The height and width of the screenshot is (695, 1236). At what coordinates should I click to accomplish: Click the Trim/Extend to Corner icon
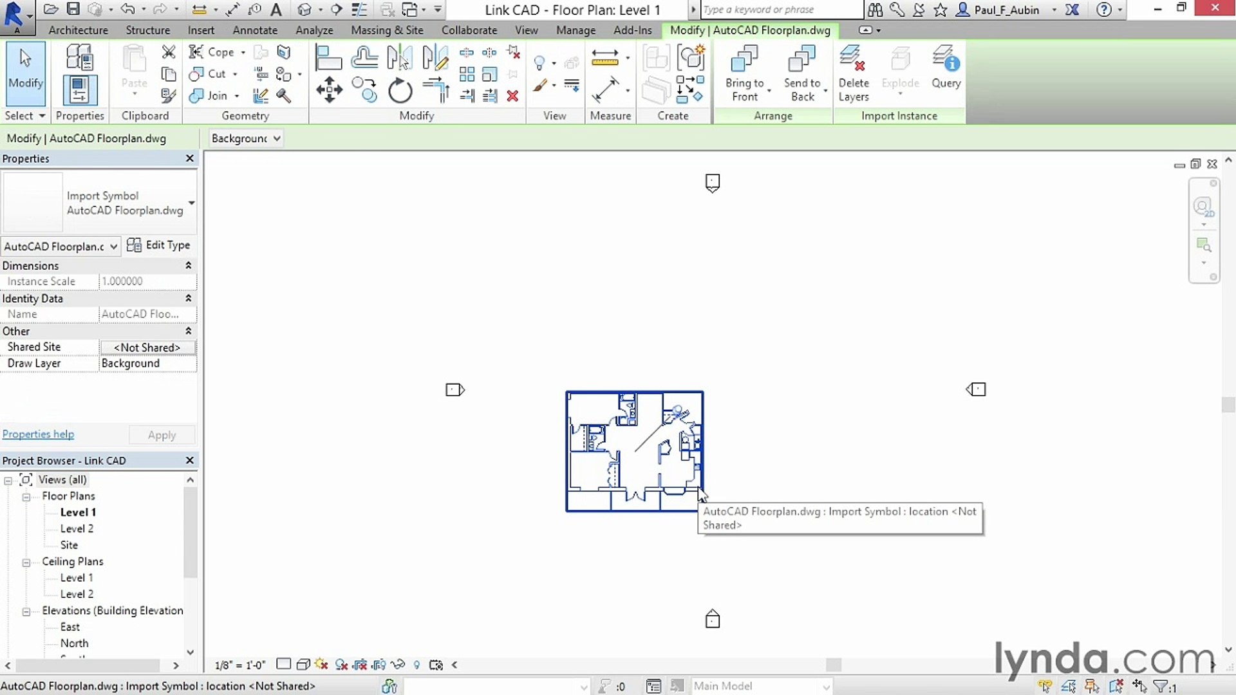(436, 90)
